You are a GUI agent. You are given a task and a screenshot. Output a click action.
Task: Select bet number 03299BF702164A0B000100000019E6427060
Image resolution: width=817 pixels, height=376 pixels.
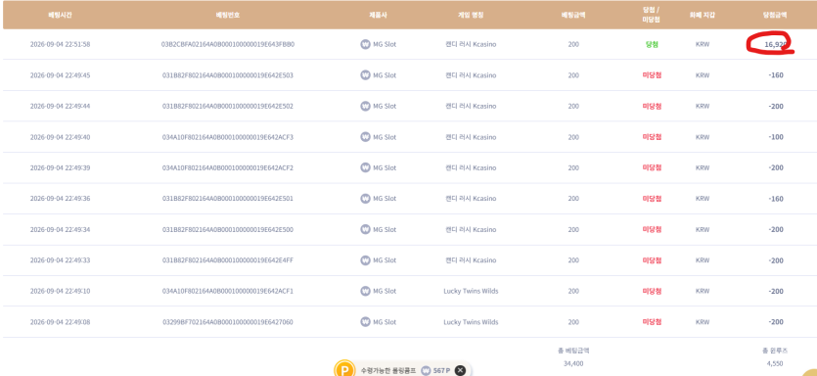[x=228, y=322]
